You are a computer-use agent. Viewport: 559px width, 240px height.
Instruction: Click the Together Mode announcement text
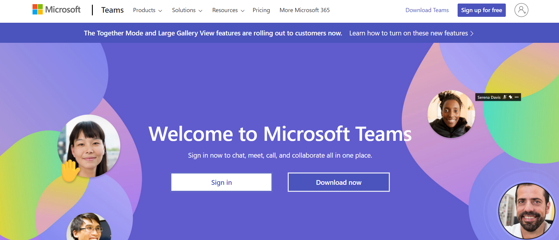(x=213, y=33)
